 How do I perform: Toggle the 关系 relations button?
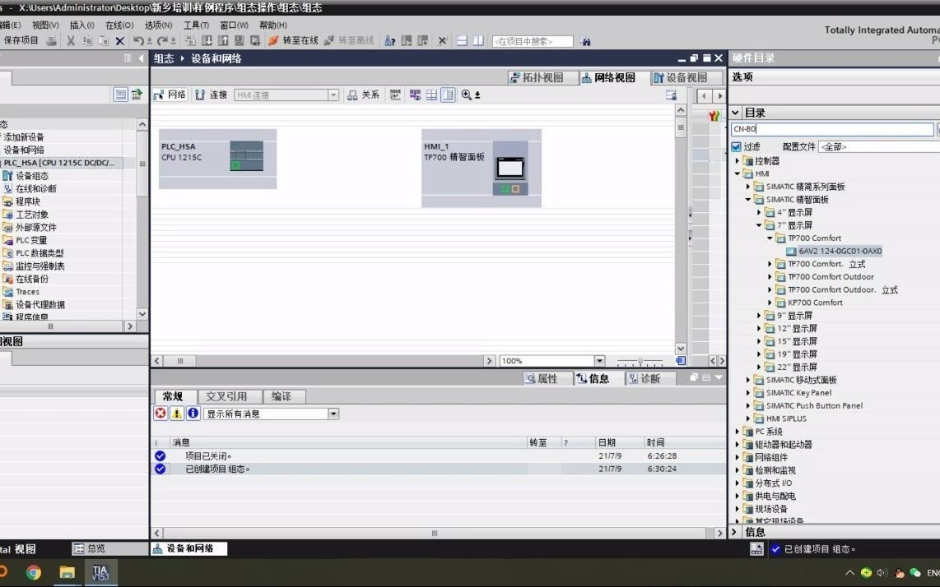[363, 95]
